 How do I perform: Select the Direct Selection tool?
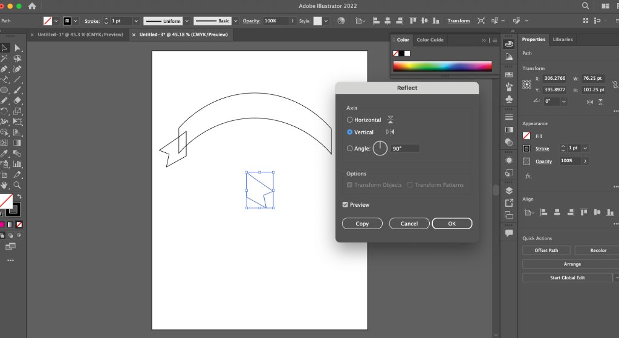pyautogui.click(x=18, y=48)
